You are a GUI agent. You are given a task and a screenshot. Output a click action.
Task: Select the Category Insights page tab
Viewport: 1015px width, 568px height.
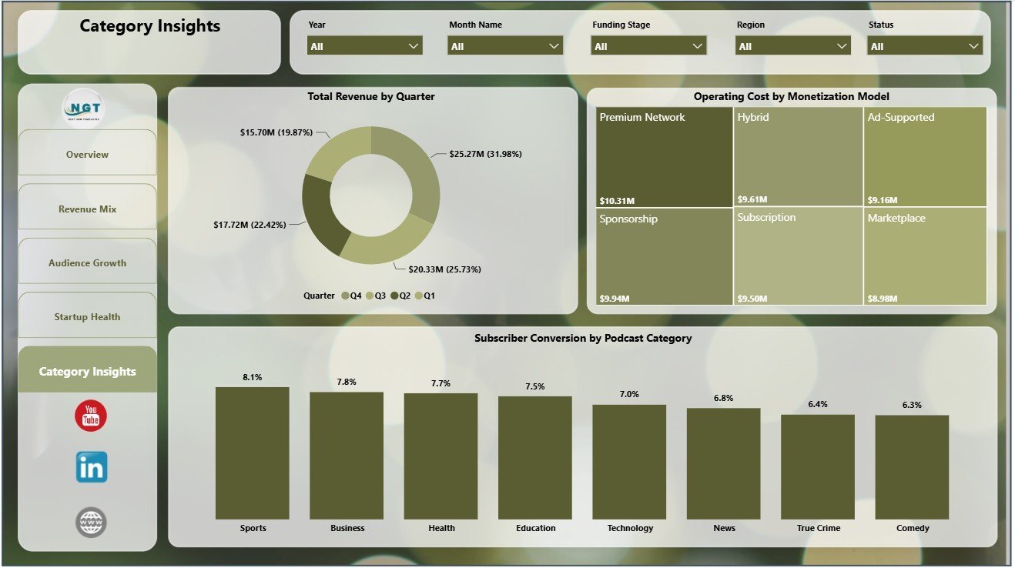(87, 370)
